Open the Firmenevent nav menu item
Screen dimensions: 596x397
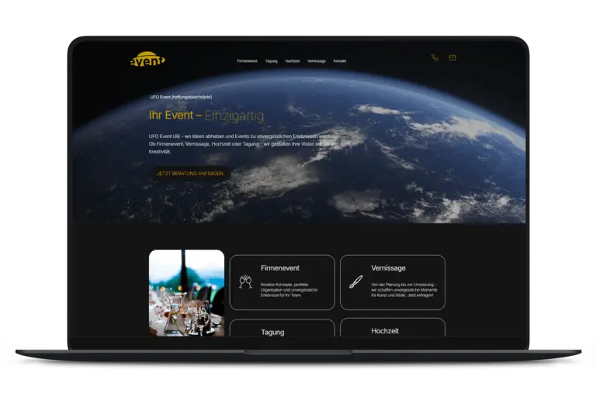pos(247,61)
